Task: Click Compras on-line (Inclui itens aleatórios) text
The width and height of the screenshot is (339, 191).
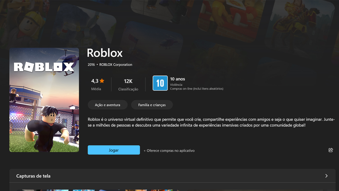Action: click(197, 89)
